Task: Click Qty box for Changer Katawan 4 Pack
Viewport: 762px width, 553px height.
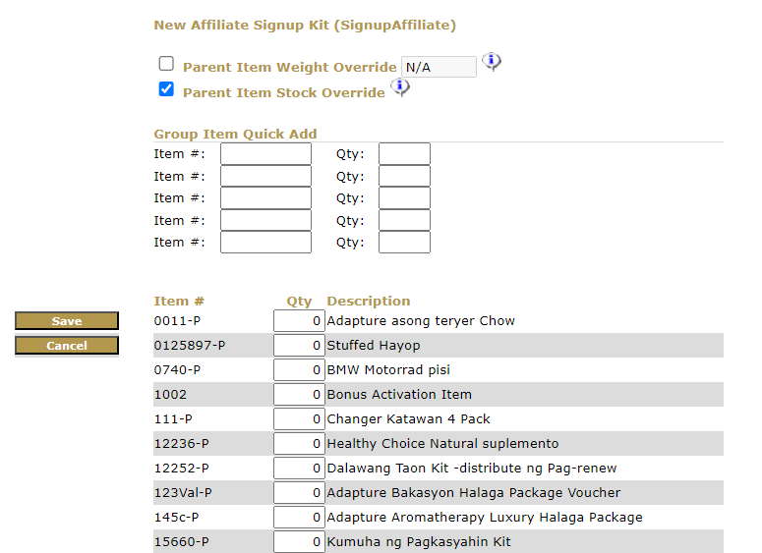Action: (299, 419)
